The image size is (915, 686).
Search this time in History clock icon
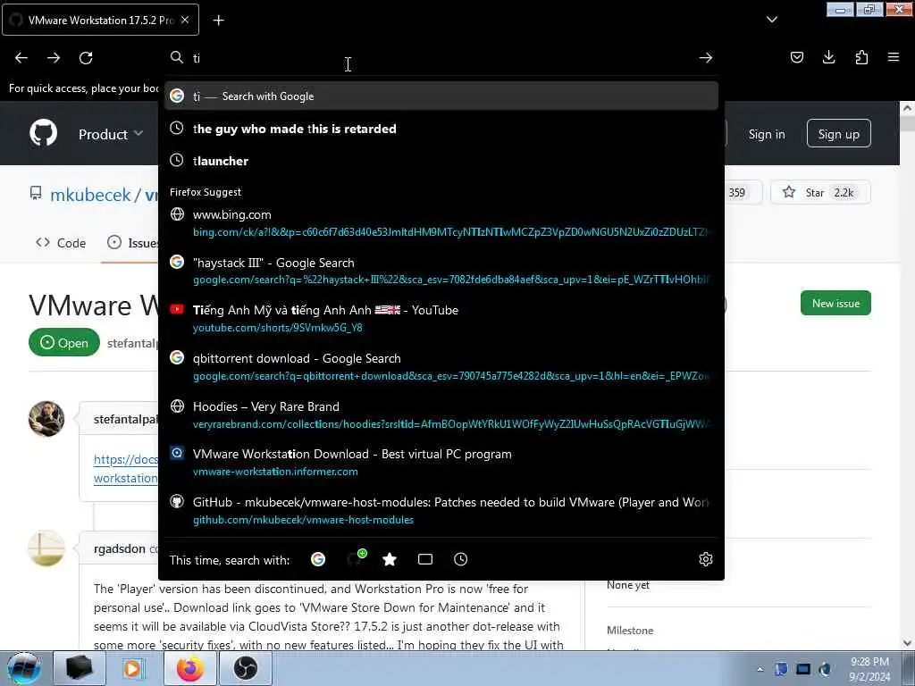point(460,559)
